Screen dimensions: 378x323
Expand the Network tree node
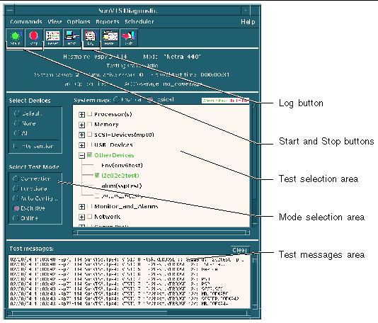(x=81, y=217)
